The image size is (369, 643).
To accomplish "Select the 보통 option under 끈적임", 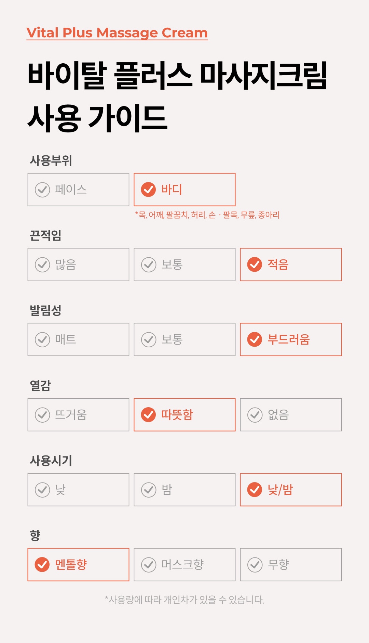I will pyautogui.click(x=184, y=265).
